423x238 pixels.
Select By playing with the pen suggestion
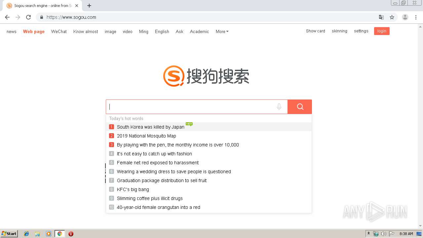(x=209, y=145)
